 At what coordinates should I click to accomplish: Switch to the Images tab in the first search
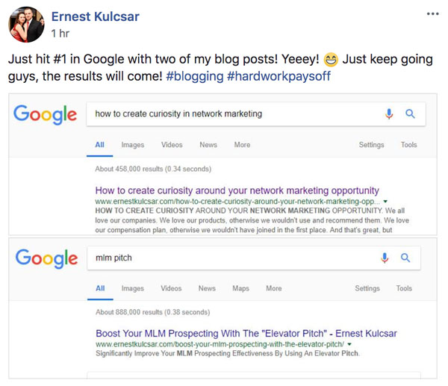(x=133, y=145)
